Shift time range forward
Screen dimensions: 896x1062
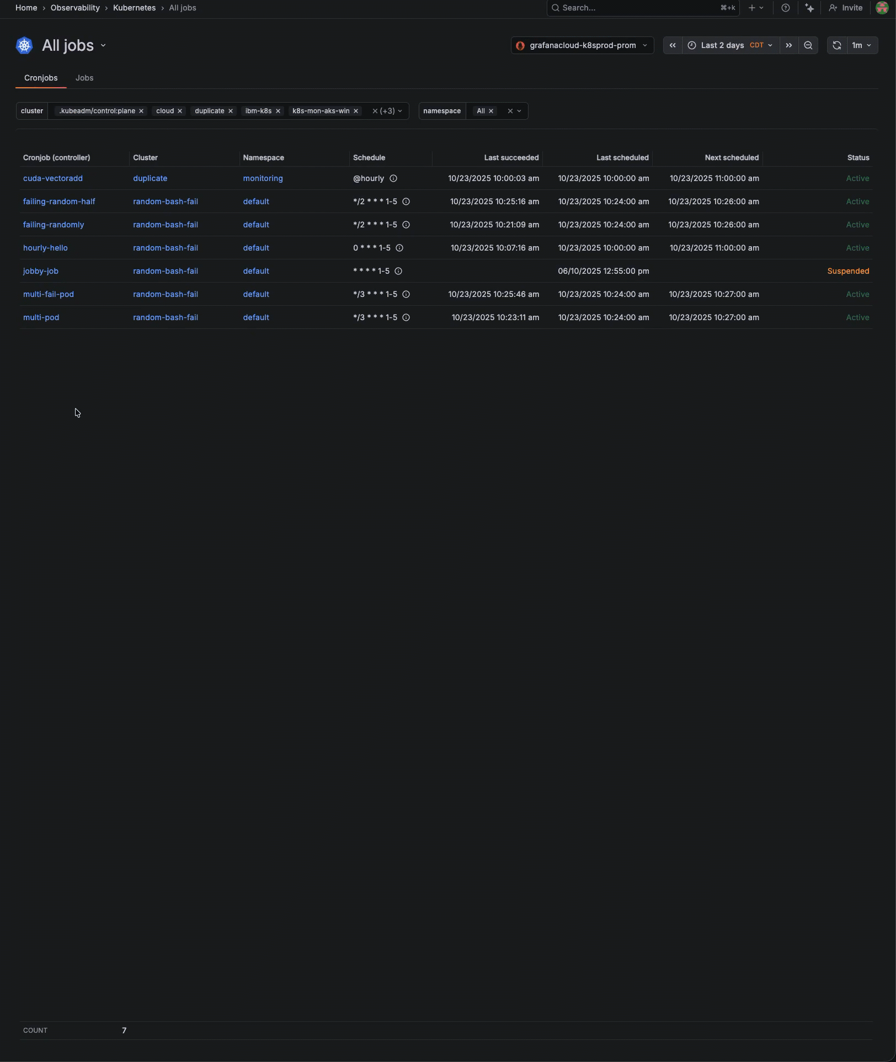(x=788, y=45)
